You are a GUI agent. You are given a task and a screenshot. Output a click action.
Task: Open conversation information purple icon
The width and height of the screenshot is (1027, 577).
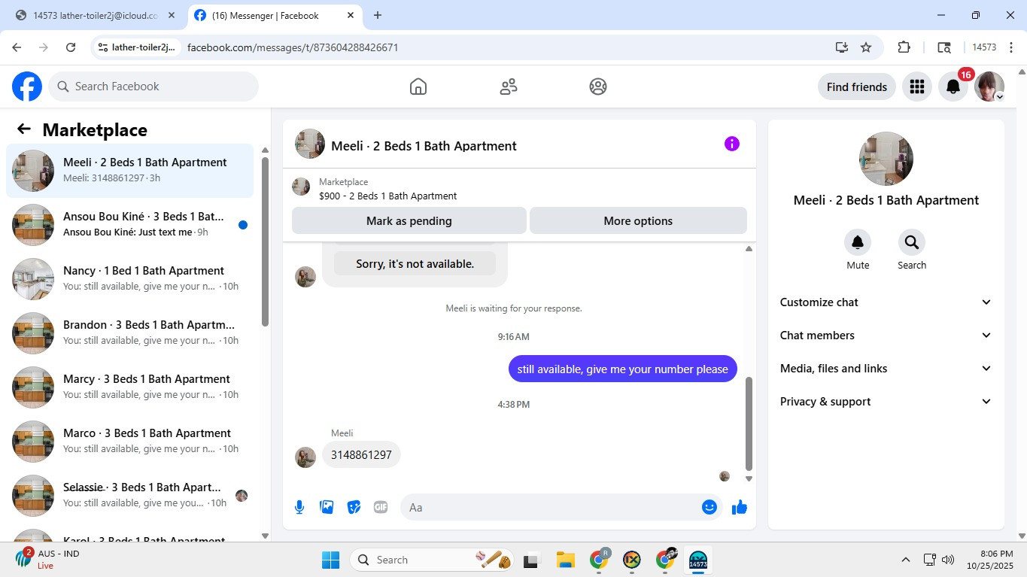pyautogui.click(x=732, y=144)
